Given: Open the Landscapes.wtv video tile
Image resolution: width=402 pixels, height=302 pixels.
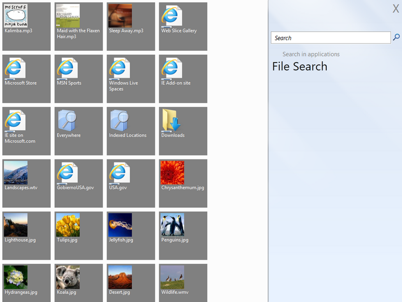Looking at the screenshot, I should tap(27, 183).
